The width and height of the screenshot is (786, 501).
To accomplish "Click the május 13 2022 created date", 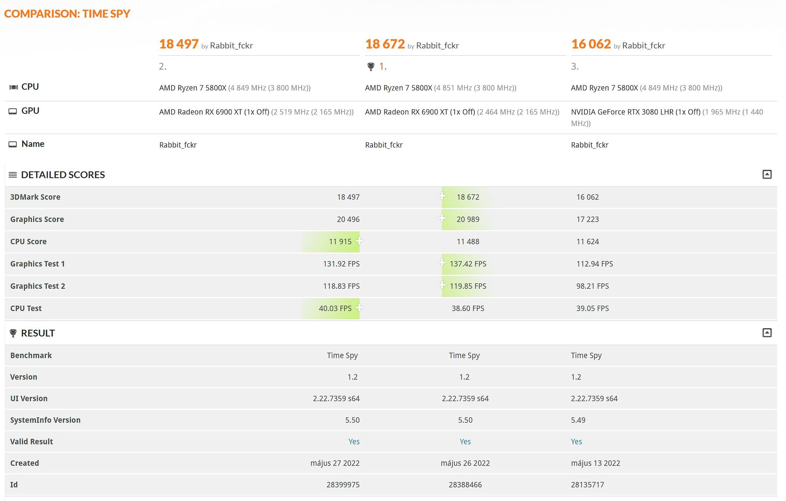I will (595, 463).
